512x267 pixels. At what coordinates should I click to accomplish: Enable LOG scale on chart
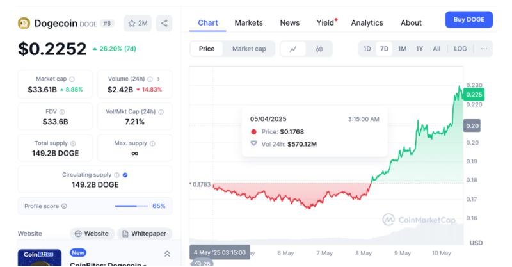point(460,49)
